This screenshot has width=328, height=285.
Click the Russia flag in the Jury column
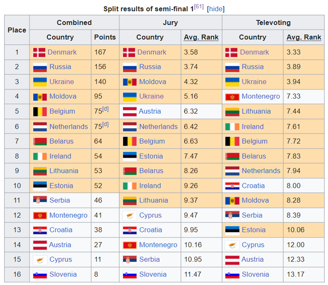pos(130,67)
